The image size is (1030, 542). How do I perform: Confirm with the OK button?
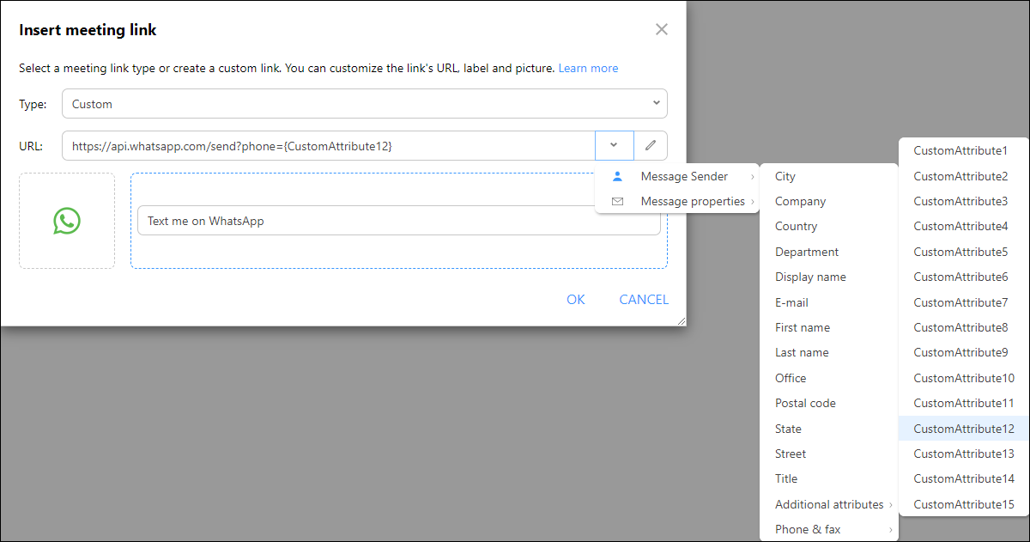(576, 299)
